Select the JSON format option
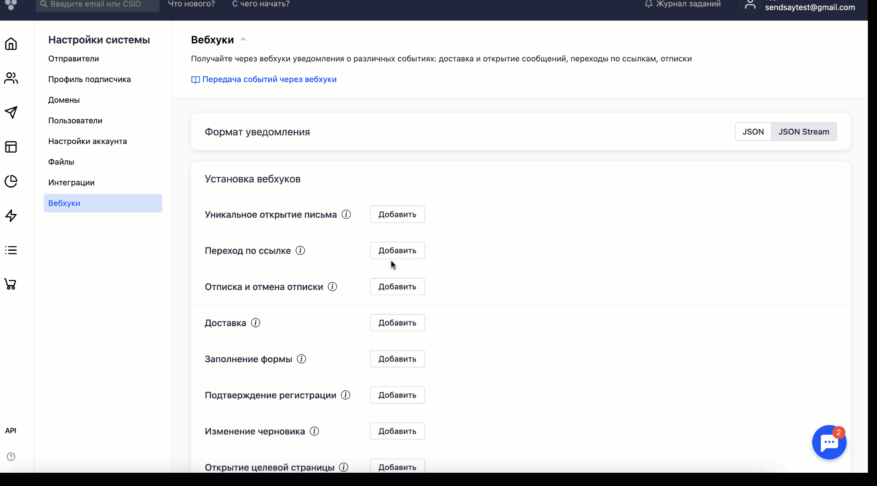 pyautogui.click(x=753, y=132)
